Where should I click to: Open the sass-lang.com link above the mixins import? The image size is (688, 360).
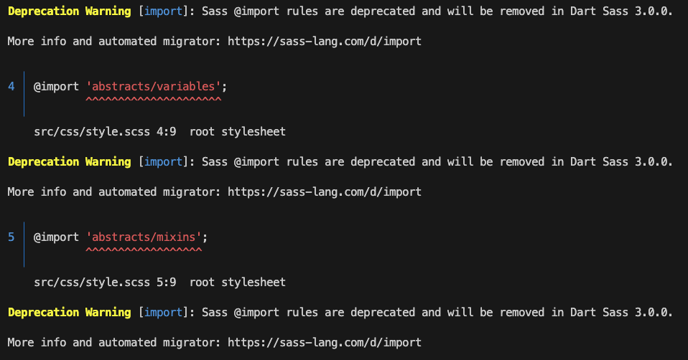click(x=325, y=192)
